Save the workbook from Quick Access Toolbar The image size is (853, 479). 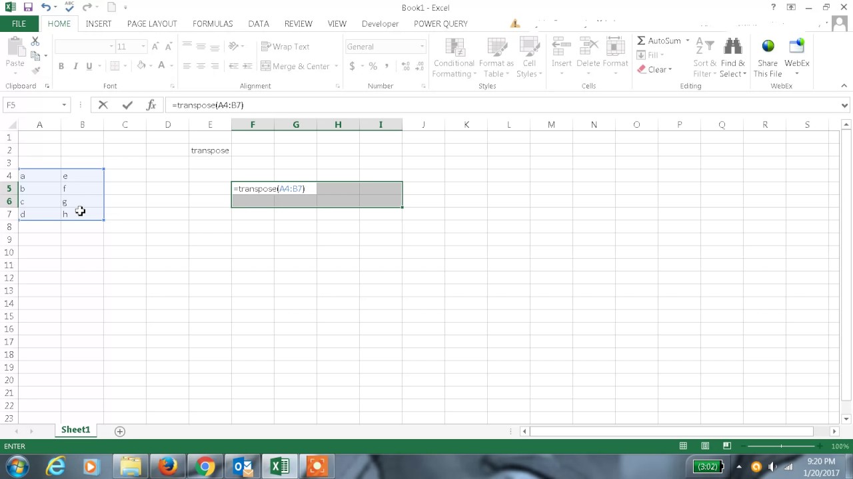tap(28, 7)
